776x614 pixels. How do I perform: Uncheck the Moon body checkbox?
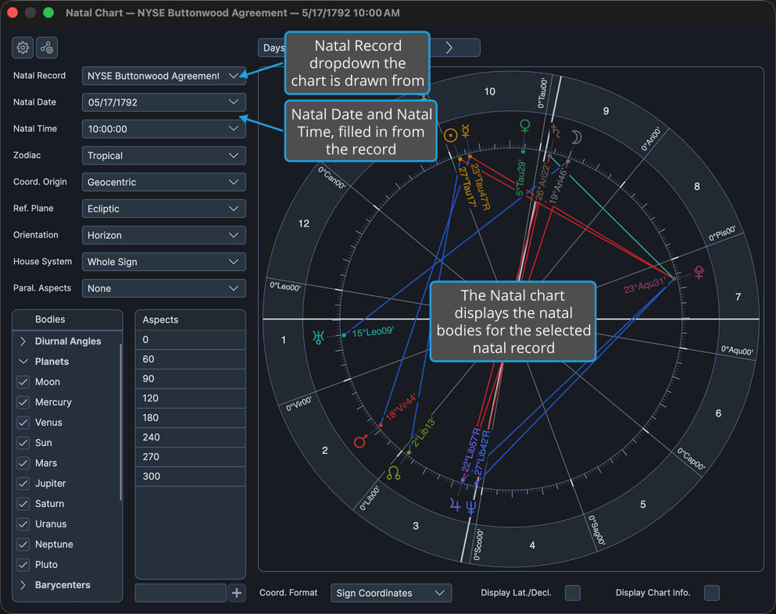(x=23, y=382)
